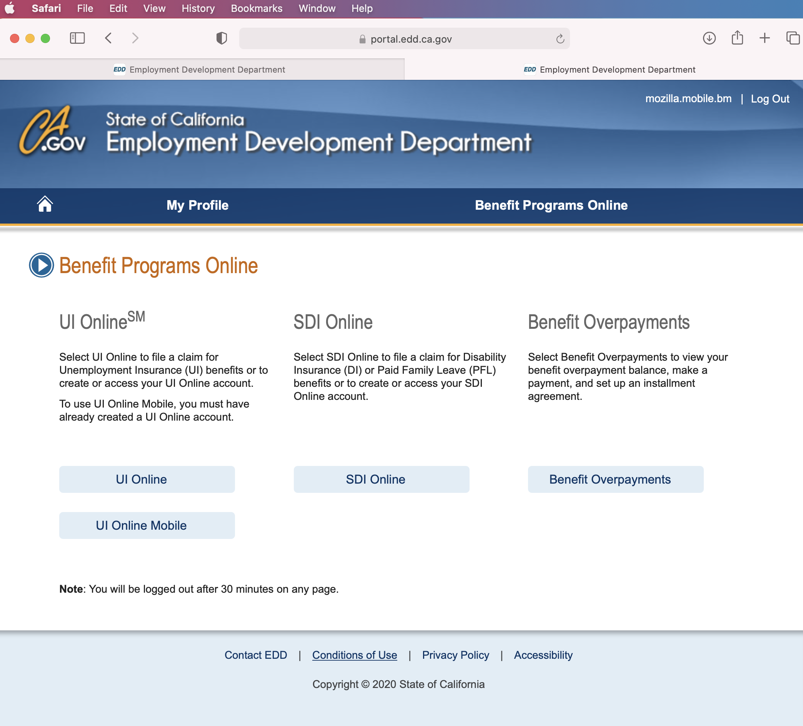Click the blue arrow icon beside heading
Screen dimensions: 803x726
42,265
